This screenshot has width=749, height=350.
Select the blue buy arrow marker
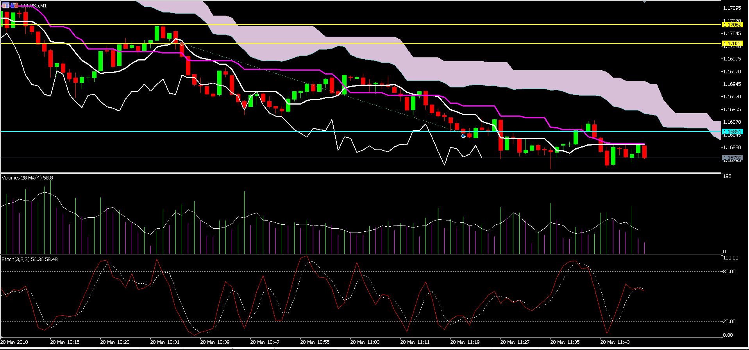(x=463, y=135)
